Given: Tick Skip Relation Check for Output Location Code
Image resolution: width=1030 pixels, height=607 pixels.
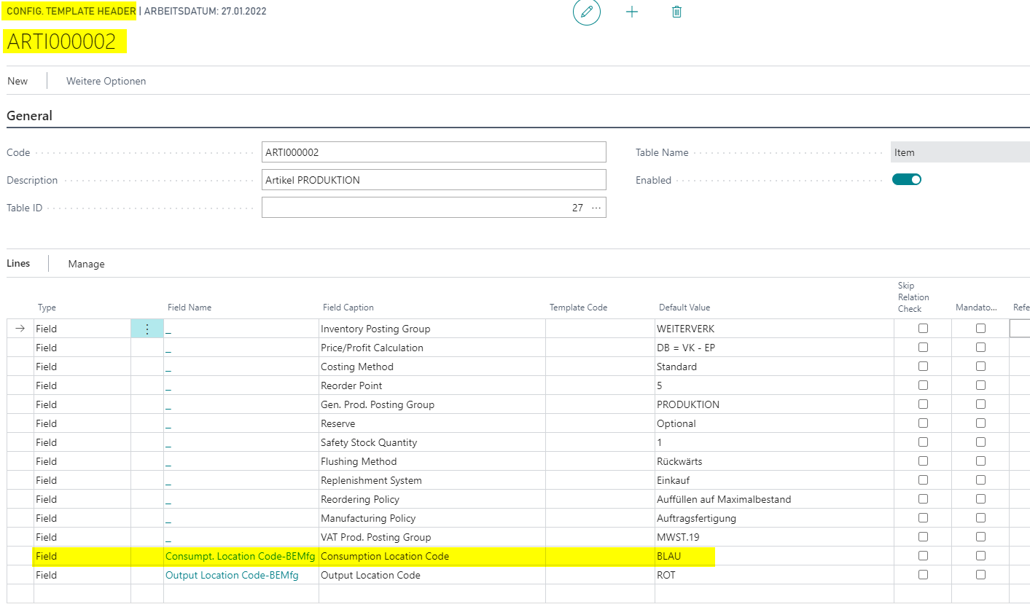Looking at the screenshot, I should 923,575.
